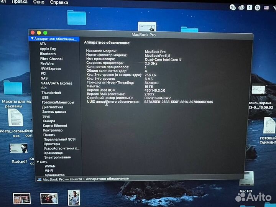The height and width of the screenshot is (207, 276).
Task: Select the готовый тайминг document icon
Action: pos(269,125)
